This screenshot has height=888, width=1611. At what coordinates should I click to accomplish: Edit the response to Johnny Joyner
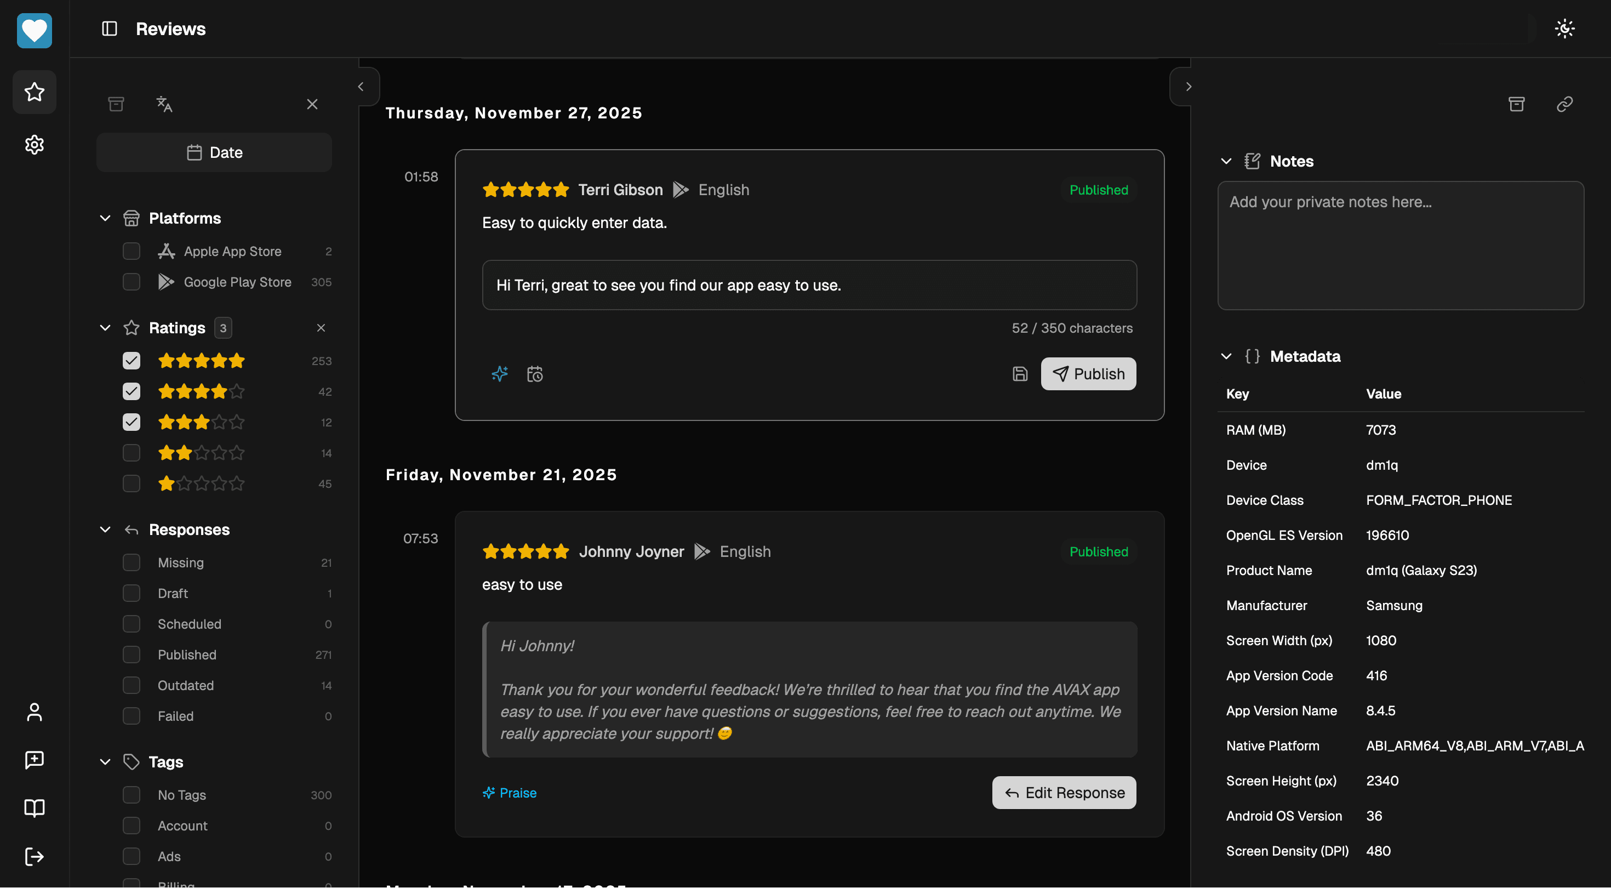(x=1063, y=792)
